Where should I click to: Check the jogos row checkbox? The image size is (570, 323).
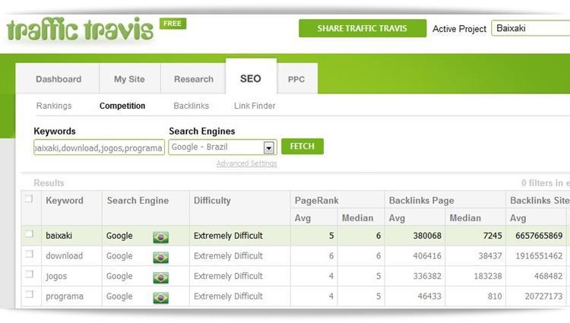(x=30, y=274)
